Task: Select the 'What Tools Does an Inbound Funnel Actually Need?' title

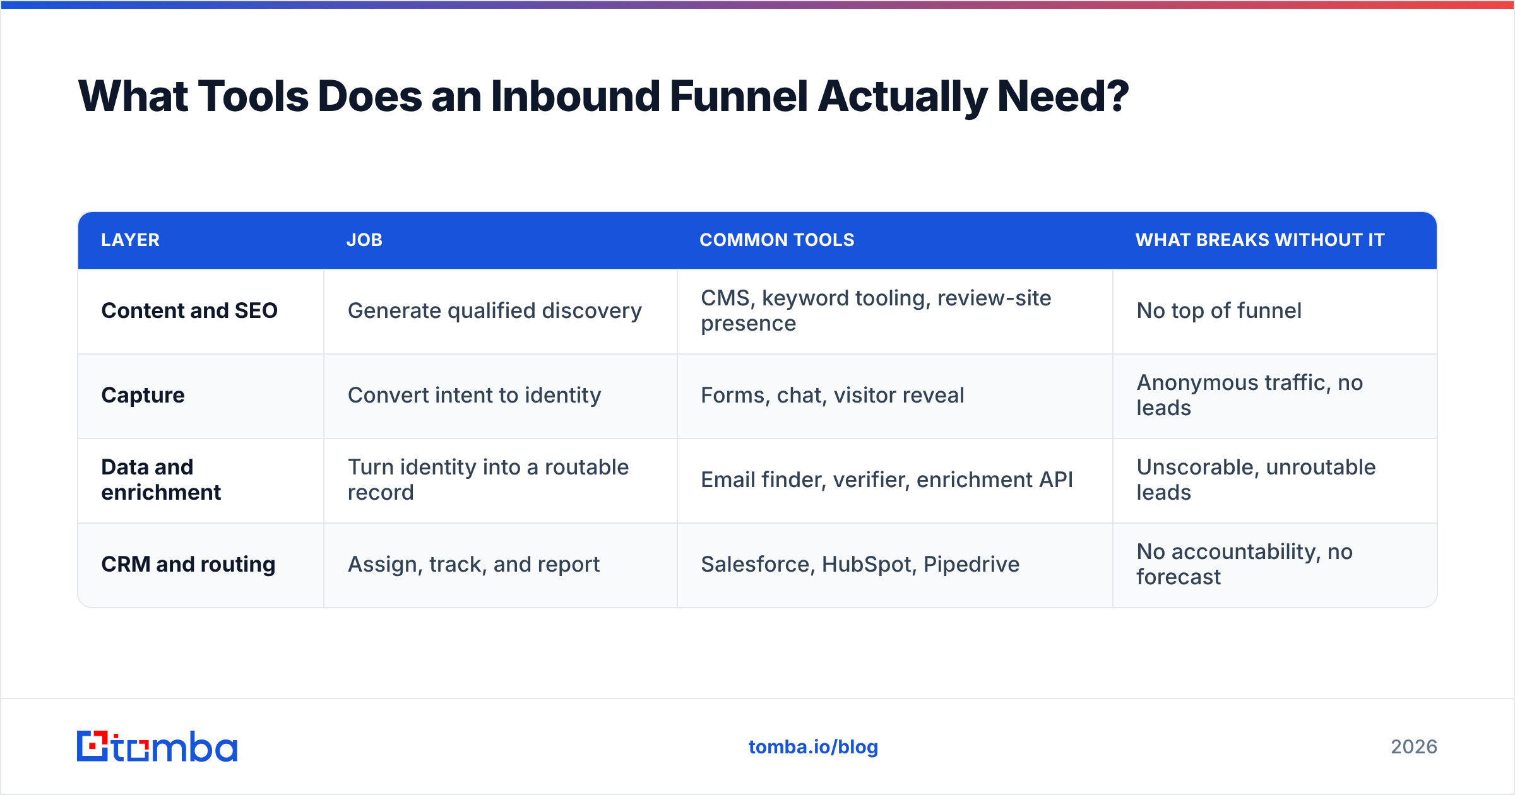Action: click(603, 97)
